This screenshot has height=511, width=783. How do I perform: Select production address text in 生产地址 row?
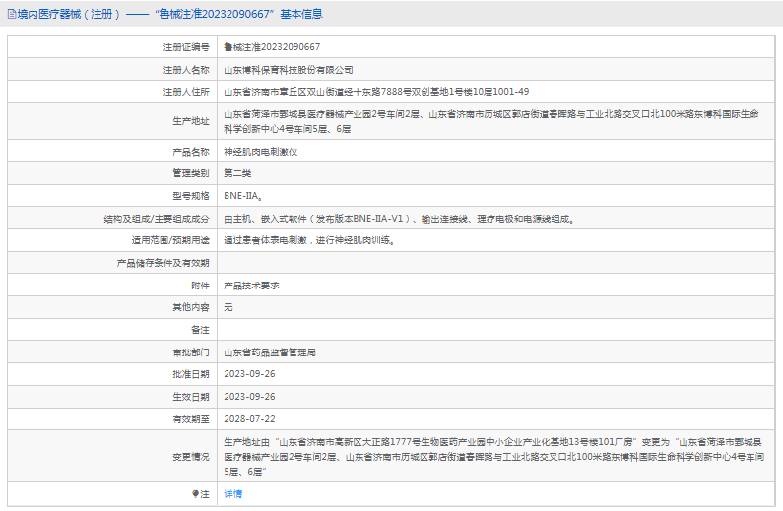(x=491, y=121)
